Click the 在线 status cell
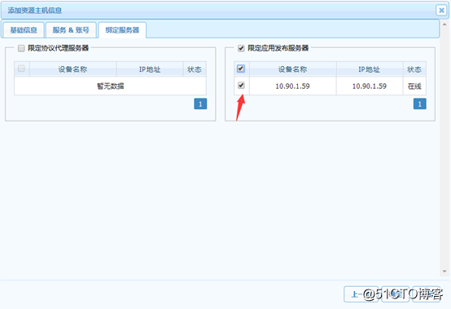The height and width of the screenshot is (309, 451). (414, 86)
